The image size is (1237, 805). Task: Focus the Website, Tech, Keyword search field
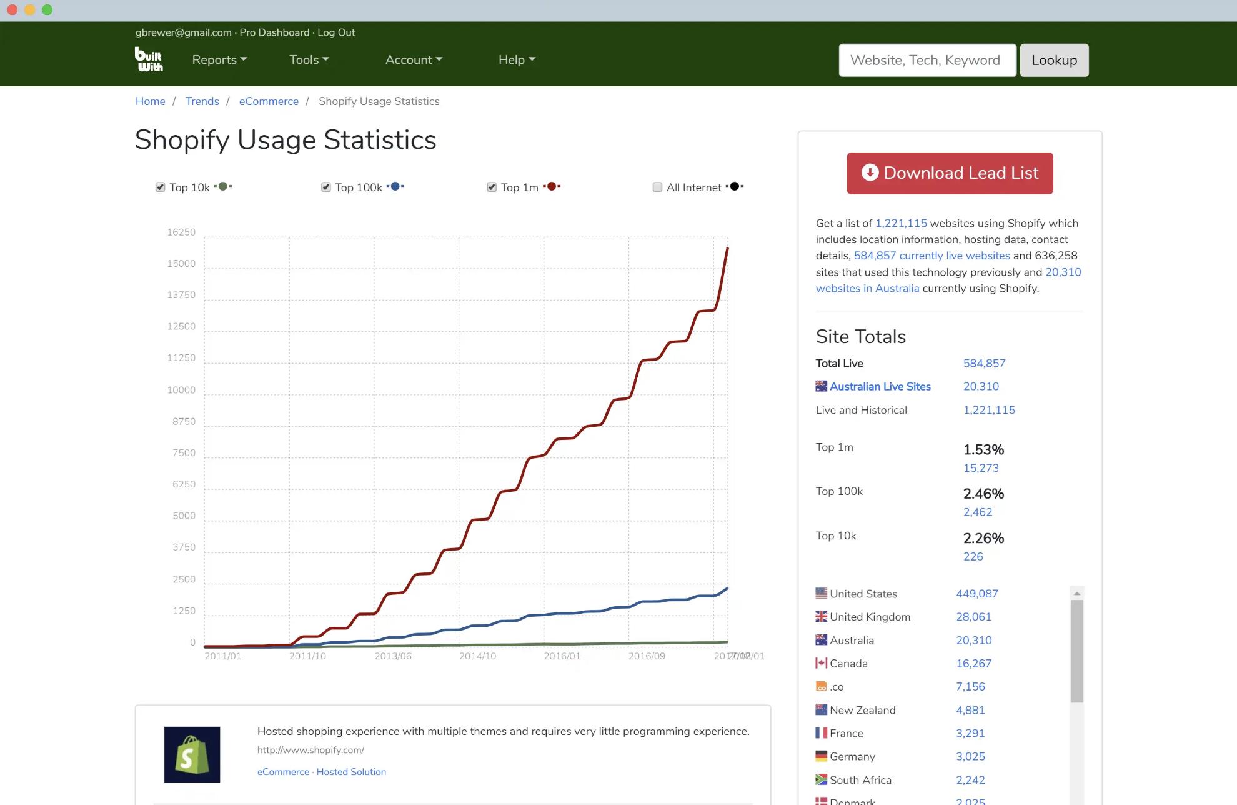coord(927,60)
